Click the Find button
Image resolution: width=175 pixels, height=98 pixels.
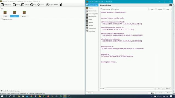159,89
